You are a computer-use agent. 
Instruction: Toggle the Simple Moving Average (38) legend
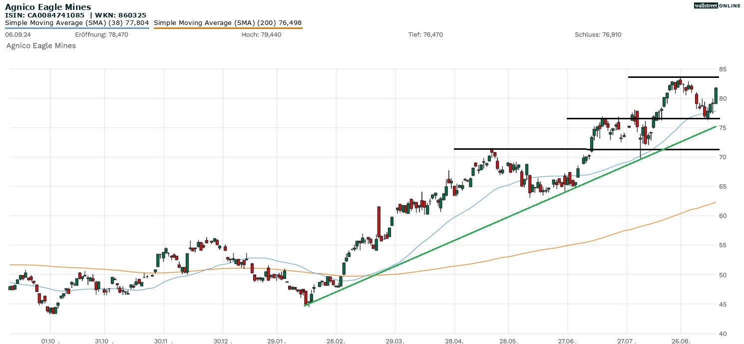[77, 22]
